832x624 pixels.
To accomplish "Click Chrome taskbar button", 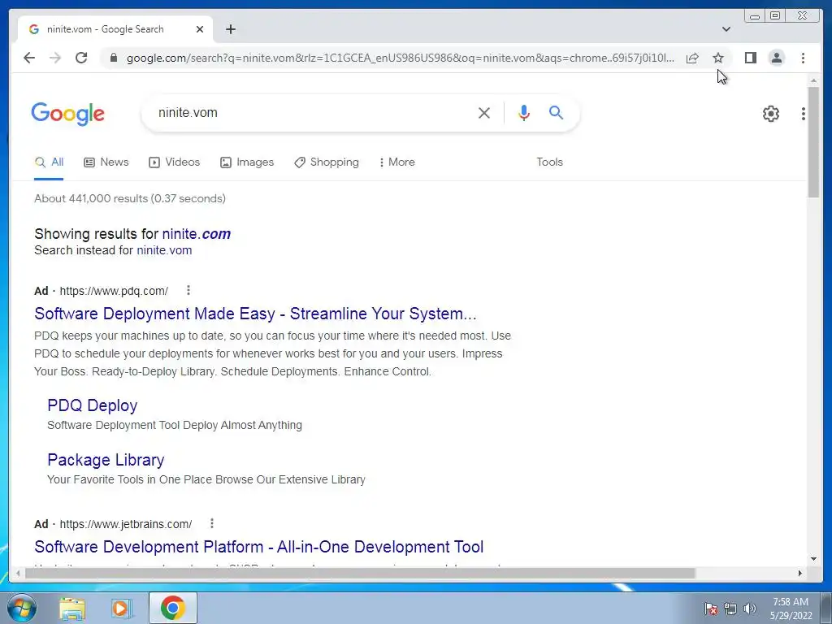I will pos(173,608).
